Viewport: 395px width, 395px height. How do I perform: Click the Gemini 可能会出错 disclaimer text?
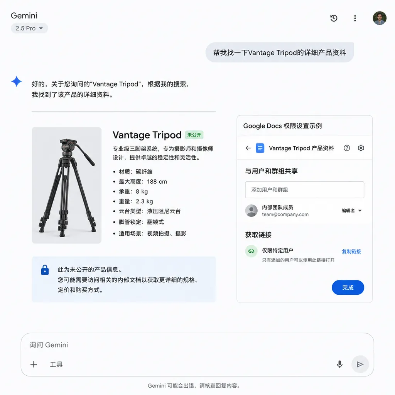tap(194, 386)
